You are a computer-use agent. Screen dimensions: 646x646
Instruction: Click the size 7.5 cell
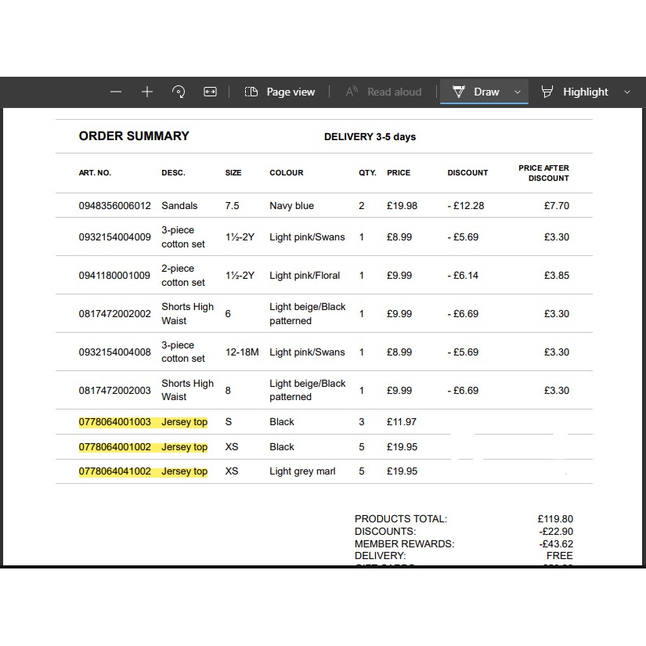(232, 206)
